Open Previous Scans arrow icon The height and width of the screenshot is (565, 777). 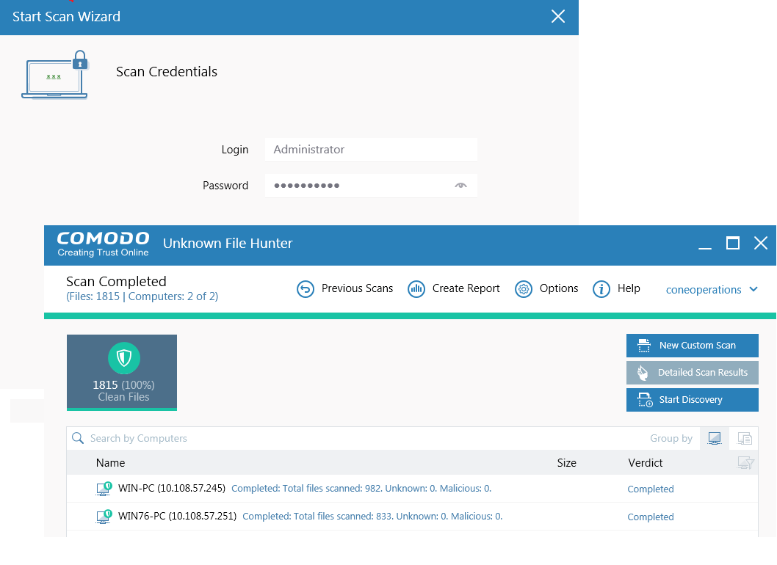pos(306,288)
